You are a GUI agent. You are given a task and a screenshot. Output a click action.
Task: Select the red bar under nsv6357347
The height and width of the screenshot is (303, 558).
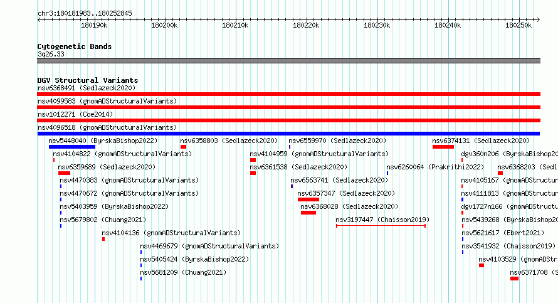(308, 199)
